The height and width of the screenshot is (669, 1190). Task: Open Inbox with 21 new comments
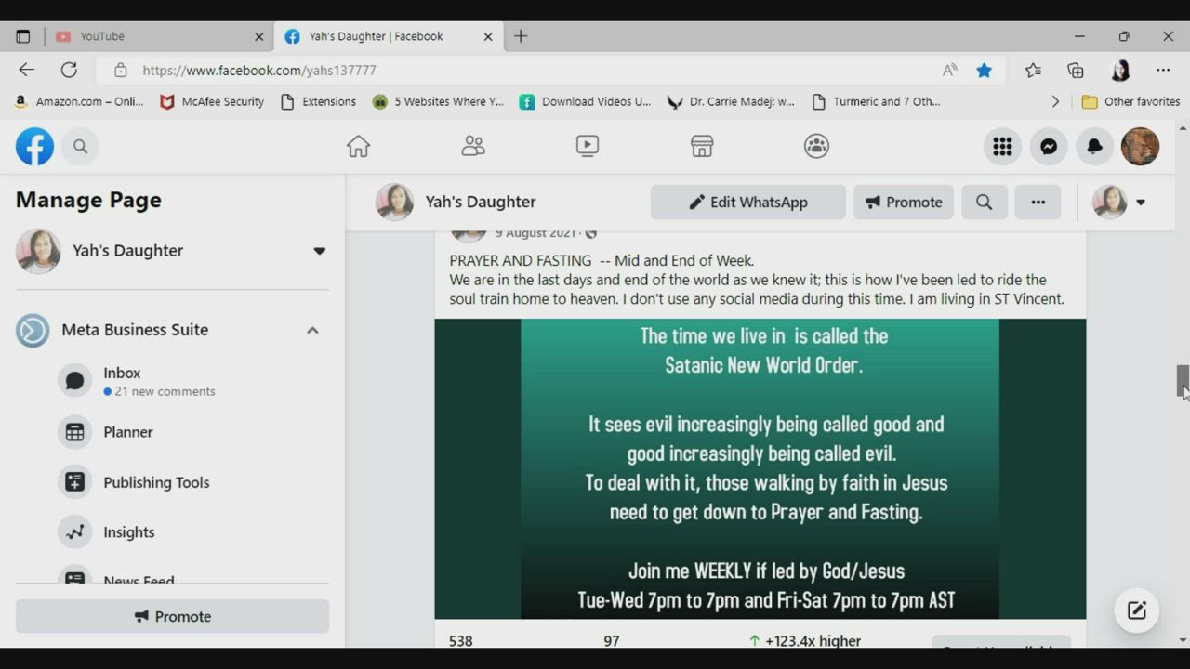122,381
